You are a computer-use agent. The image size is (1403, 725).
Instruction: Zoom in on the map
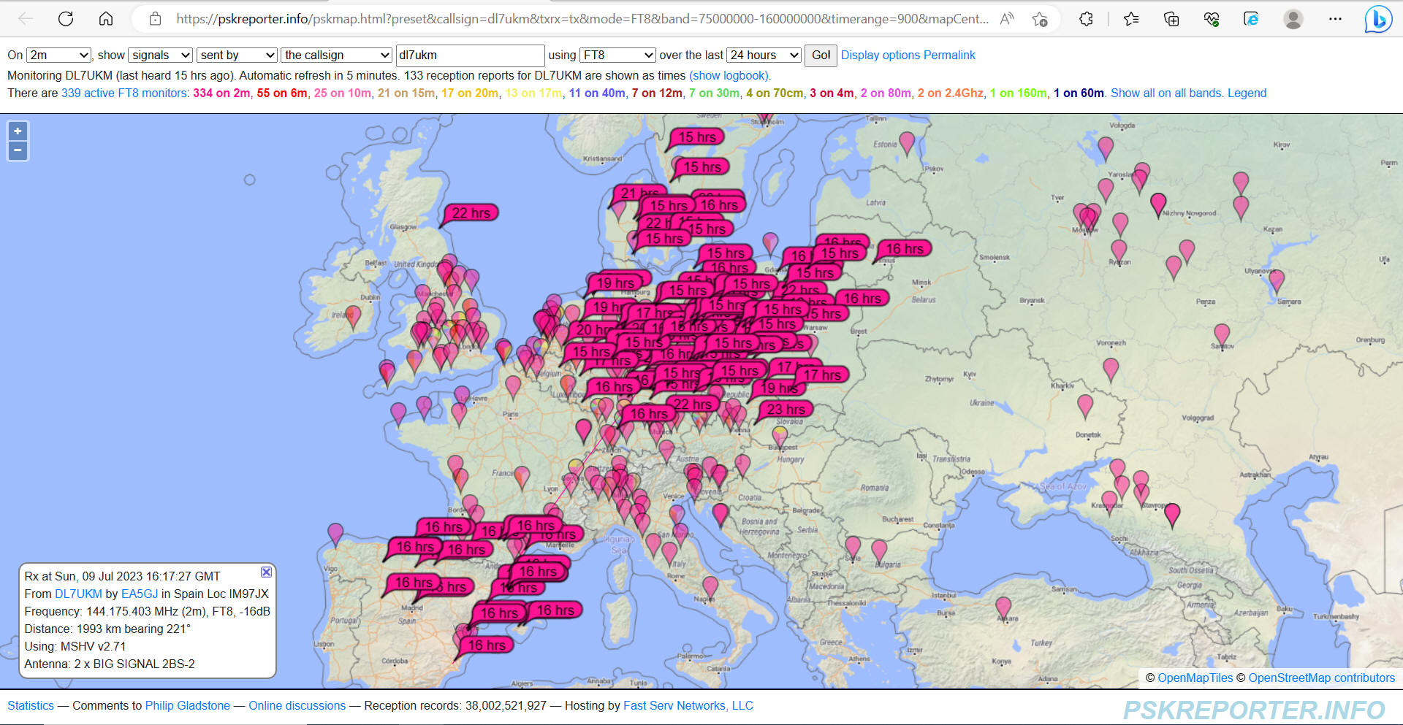tap(18, 131)
